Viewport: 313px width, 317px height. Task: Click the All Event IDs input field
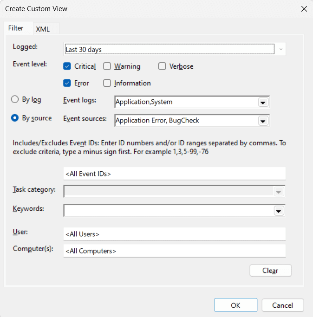click(174, 174)
